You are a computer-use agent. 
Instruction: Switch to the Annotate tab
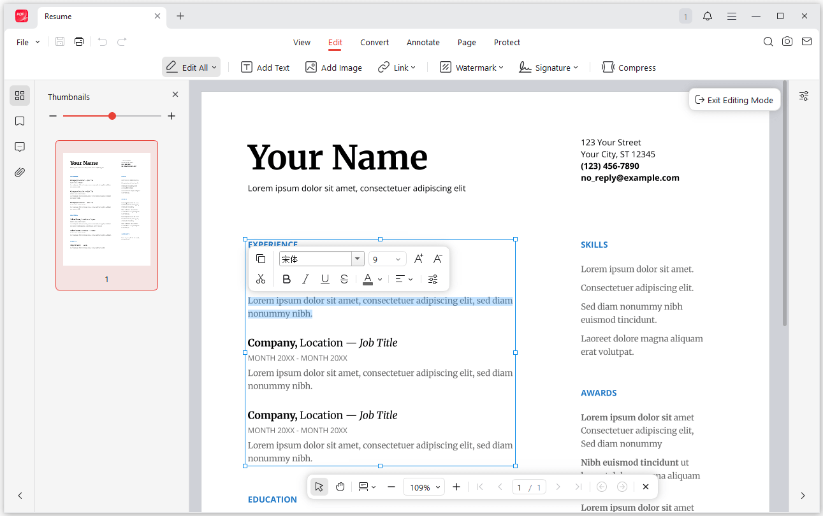423,42
